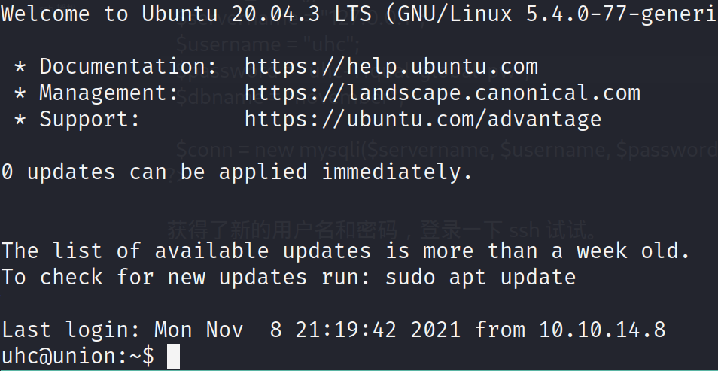
Task: Click the 'Support:' label
Action: coord(90,120)
